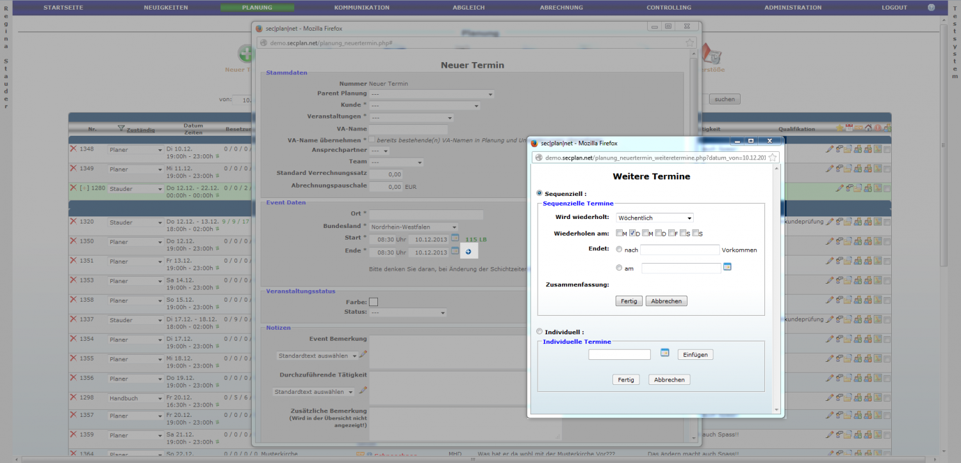Click blue plus icon beside Ende date
The height and width of the screenshot is (463, 961).
tap(468, 252)
